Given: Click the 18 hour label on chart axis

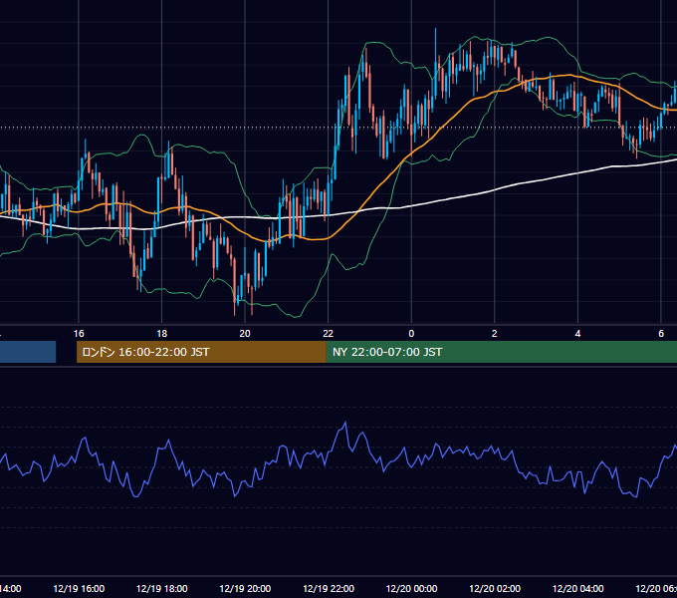Looking at the screenshot, I should click(162, 334).
